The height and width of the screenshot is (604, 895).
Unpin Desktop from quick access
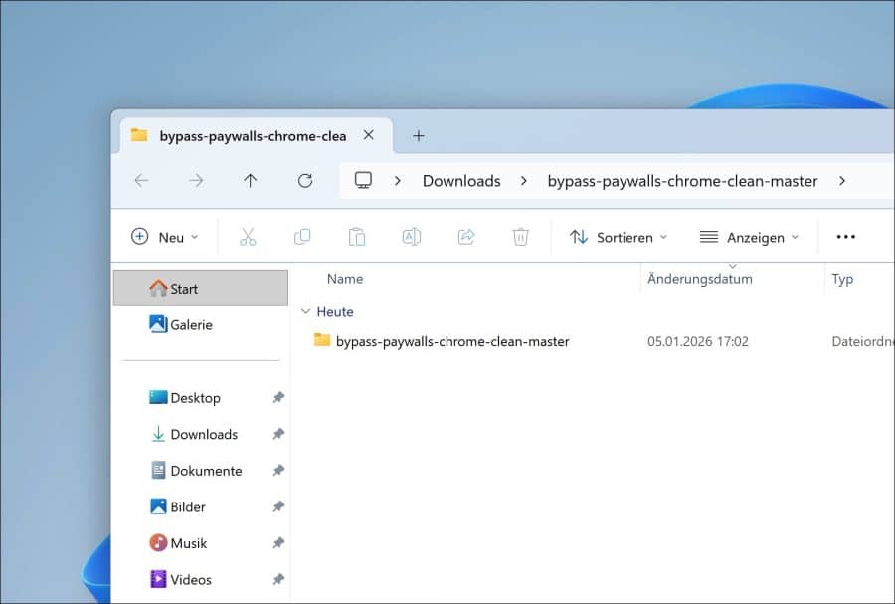(x=278, y=398)
